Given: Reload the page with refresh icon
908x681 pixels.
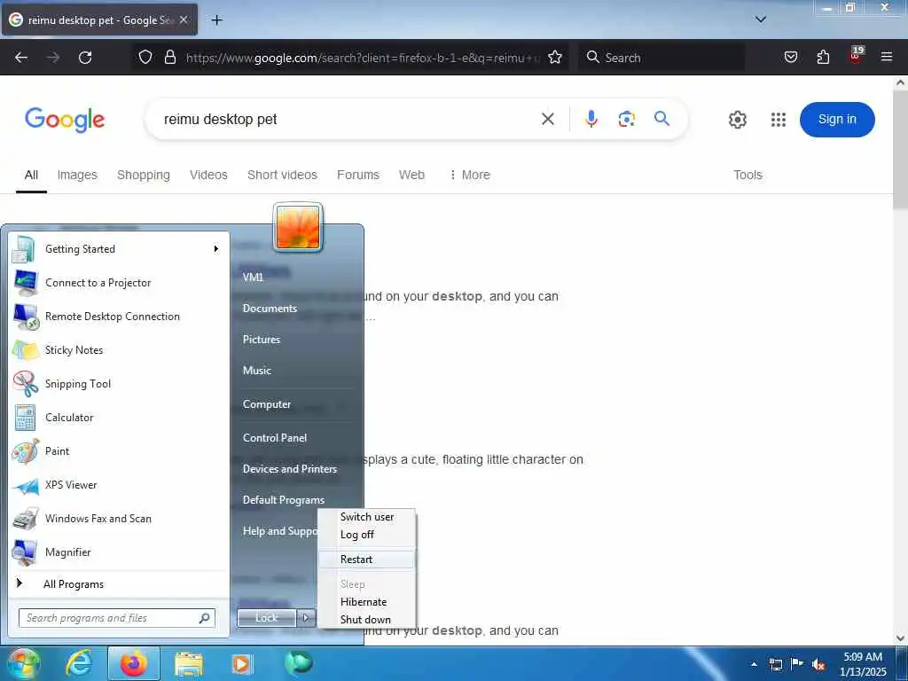Looking at the screenshot, I should (85, 58).
